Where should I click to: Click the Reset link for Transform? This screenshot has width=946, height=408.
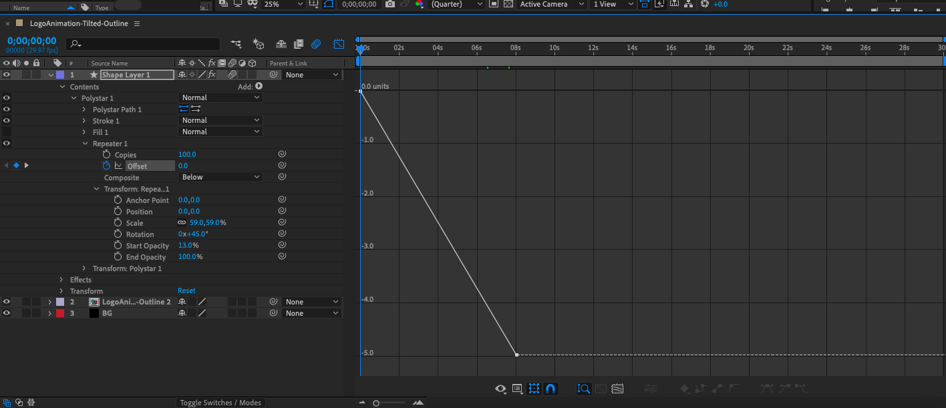[x=186, y=290]
